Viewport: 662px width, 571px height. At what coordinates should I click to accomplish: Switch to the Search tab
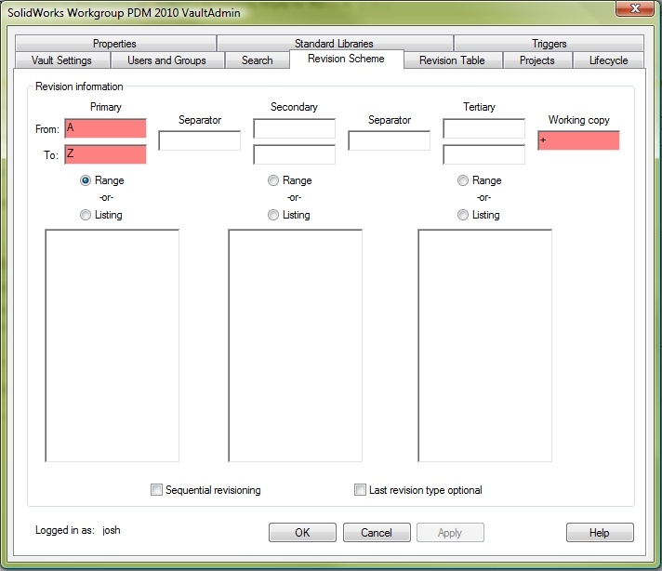[x=258, y=60]
